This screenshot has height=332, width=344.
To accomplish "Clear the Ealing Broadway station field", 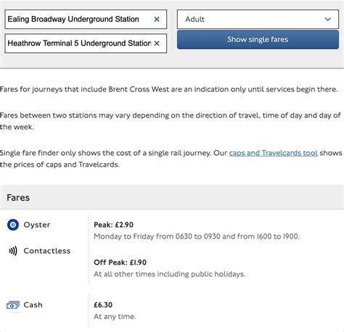I will (x=157, y=20).
